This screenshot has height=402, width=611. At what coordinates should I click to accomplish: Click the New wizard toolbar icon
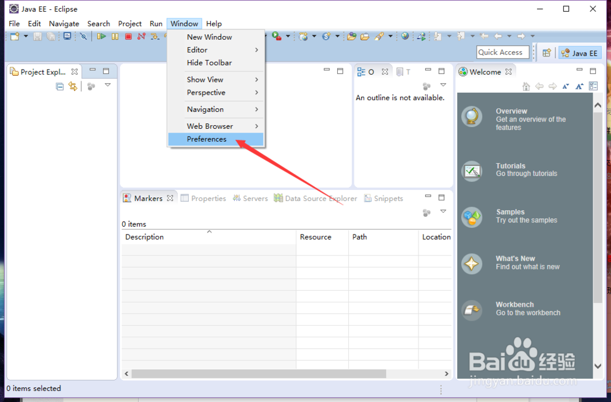click(x=15, y=36)
